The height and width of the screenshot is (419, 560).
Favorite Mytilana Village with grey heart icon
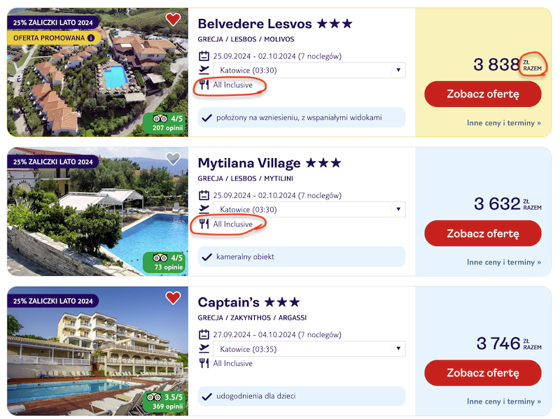(173, 159)
